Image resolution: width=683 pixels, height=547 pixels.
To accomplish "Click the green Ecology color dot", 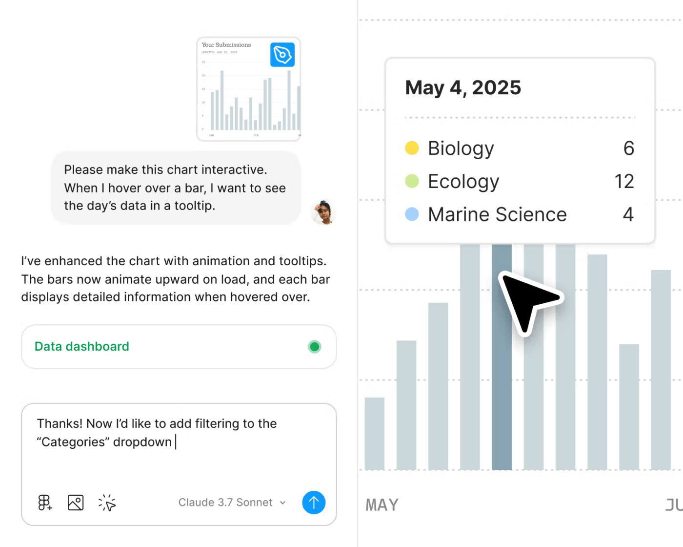I will (x=412, y=181).
